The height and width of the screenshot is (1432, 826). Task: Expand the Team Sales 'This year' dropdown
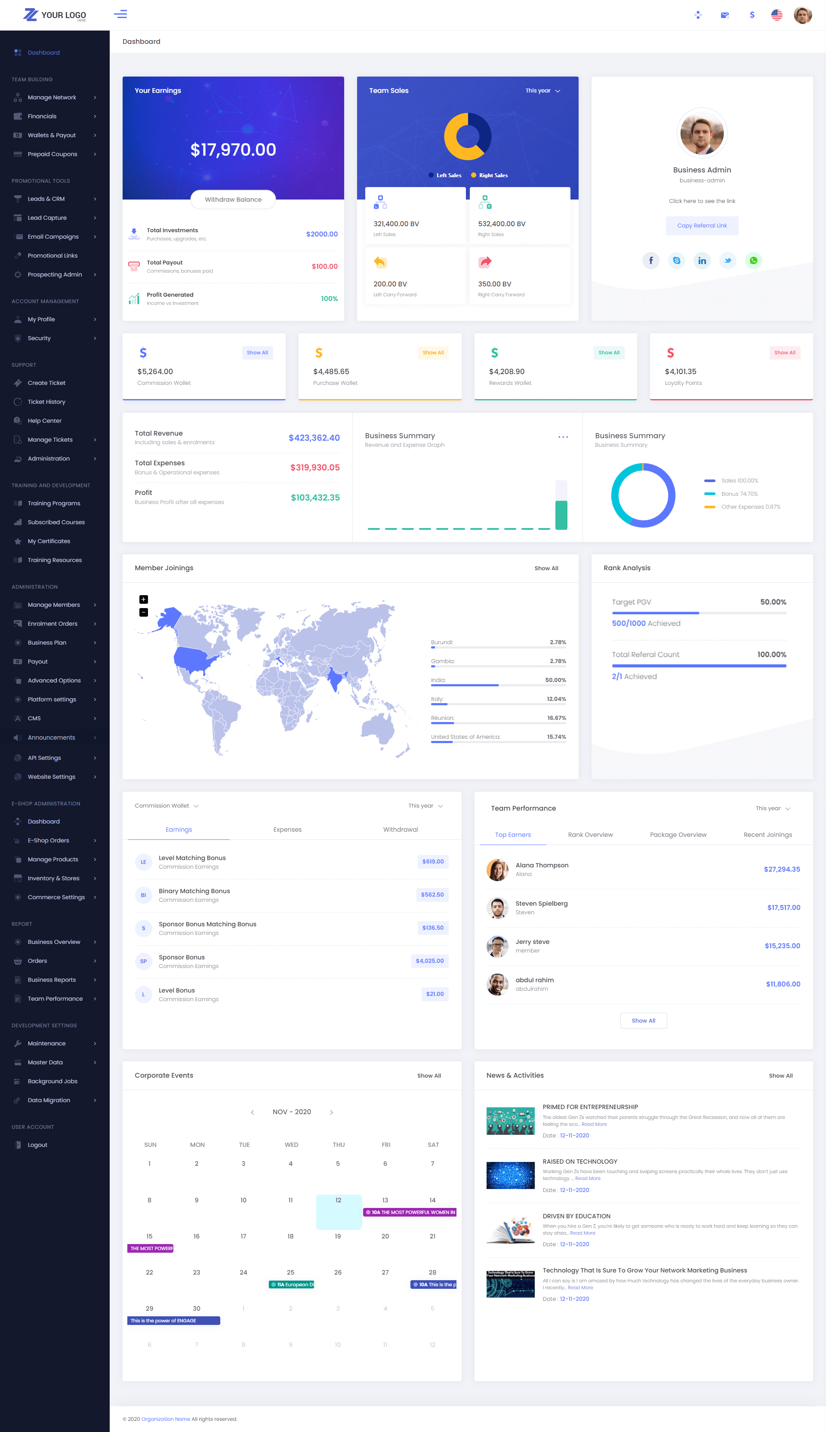tap(542, 90)
